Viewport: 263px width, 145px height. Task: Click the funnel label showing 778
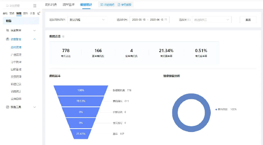click(122, 90)
